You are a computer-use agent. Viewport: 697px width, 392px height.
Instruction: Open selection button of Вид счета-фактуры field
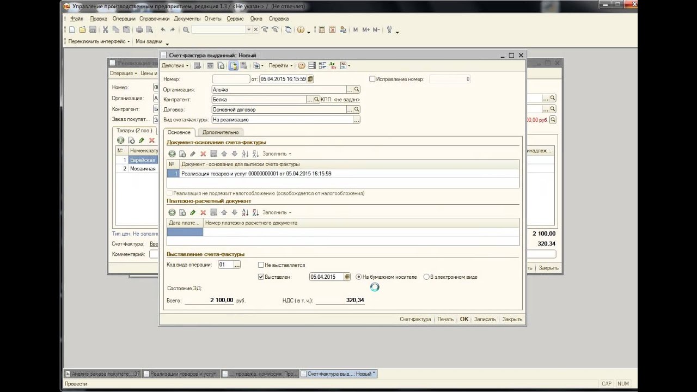(357, 119)
